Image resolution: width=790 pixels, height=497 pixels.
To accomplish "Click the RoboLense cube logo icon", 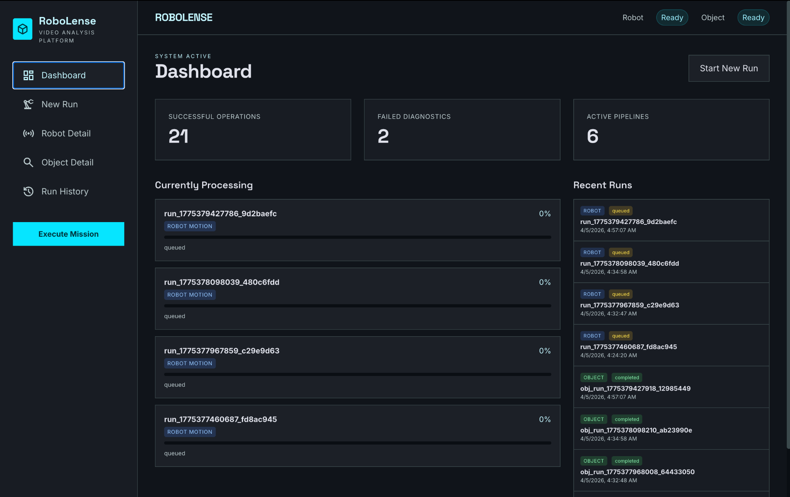I will [x=22, y=29].
